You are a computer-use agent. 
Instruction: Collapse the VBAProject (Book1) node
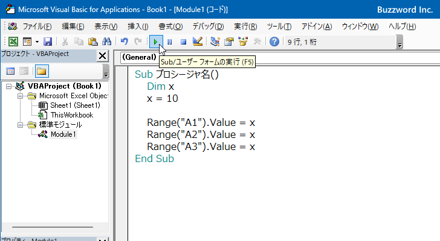click(x=8, y=86)
